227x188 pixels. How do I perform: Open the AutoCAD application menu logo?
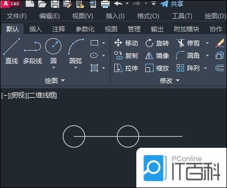pyautogui.click(x=11, y=4)
